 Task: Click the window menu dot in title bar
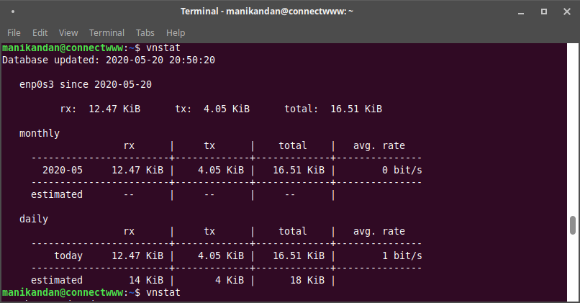point(13,12)
